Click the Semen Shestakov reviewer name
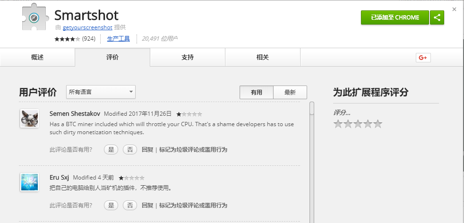Screen dimensions: 464x223 pyautogui.click(x=75, y=113)
